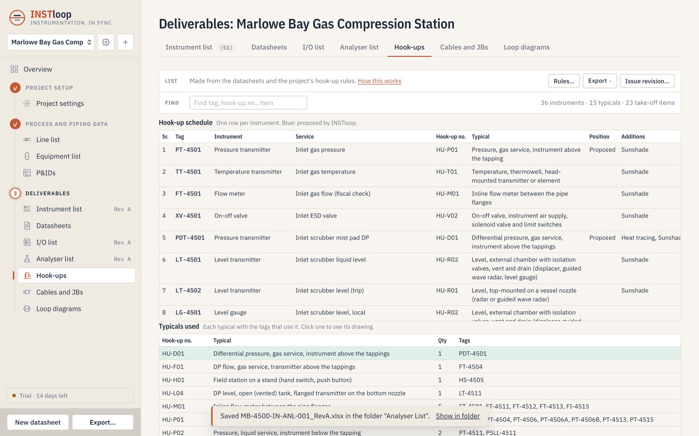
Task: Open the Export dropdown in list toolbar
Action: [x=600, y=81]
